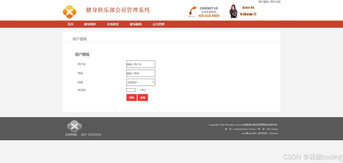Click the 全国免费热线 text
343x163 pixels.
pyautogui.click(x=209, y=12)
